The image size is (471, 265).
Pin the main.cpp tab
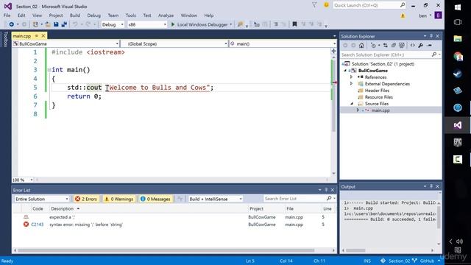tap(37, 36)
